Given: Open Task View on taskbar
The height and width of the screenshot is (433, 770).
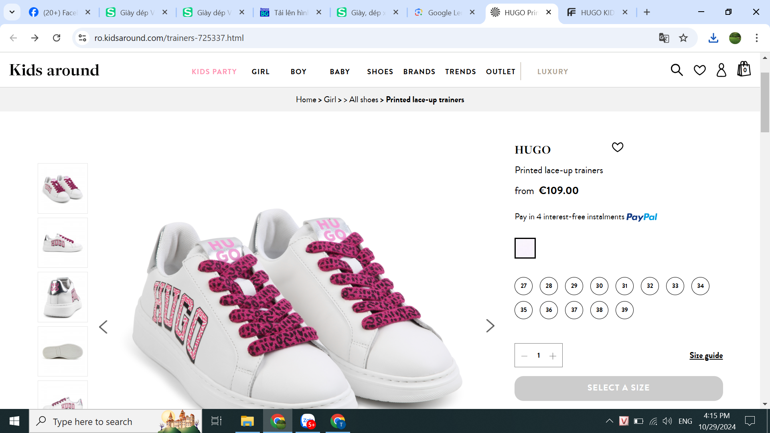Looking at the screenshot, I should (217, 421).
